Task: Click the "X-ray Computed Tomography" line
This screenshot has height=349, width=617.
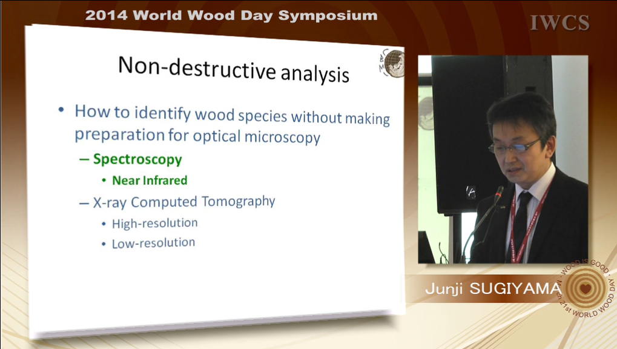Action: pyautogui.click(x=183, y=202)
